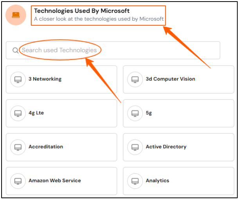Click the monitor icon beside Accreditation
This screenshot has height=199, width=239.
tap(18, 147)
